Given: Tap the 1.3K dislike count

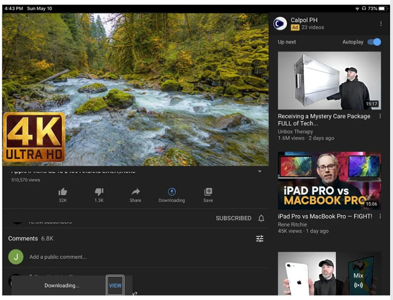Looking at the screenshot, I should click(x=99, y=200).
